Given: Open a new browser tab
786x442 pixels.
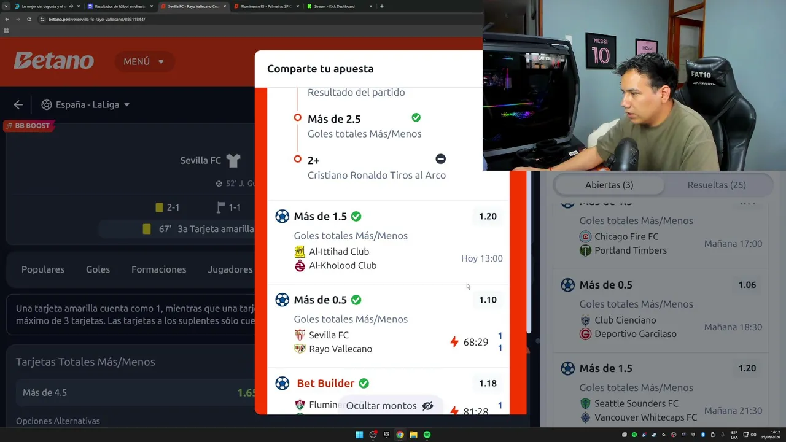Looking at the screenshot, I should coord(382,6).
